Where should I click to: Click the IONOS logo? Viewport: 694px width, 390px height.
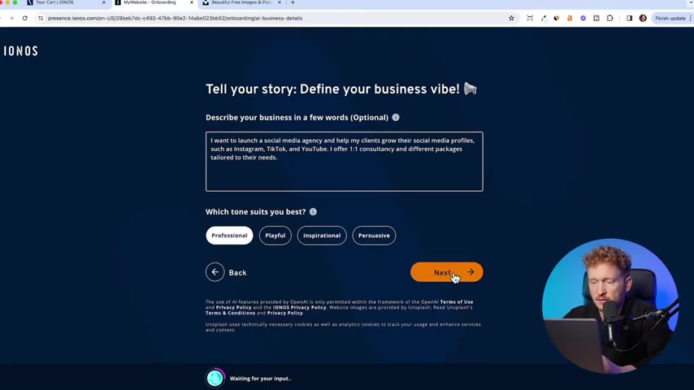click(21, 51)
